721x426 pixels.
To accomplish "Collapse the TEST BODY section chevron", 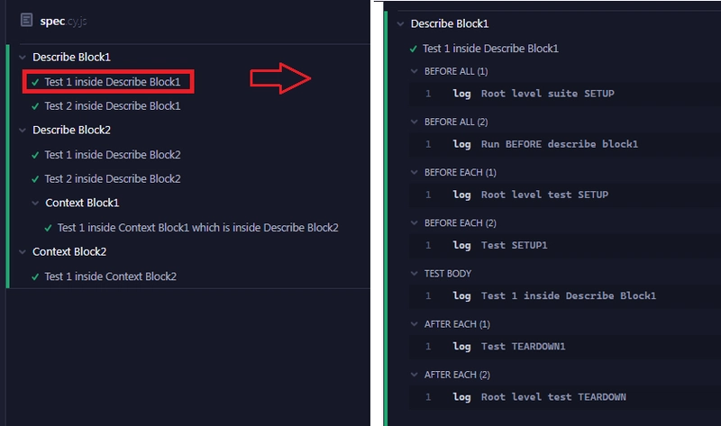I will tap(415, 274).
